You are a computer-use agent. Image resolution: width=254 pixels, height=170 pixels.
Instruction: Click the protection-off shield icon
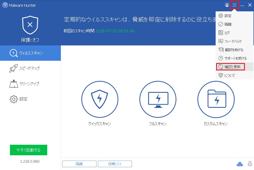(30, 25)
